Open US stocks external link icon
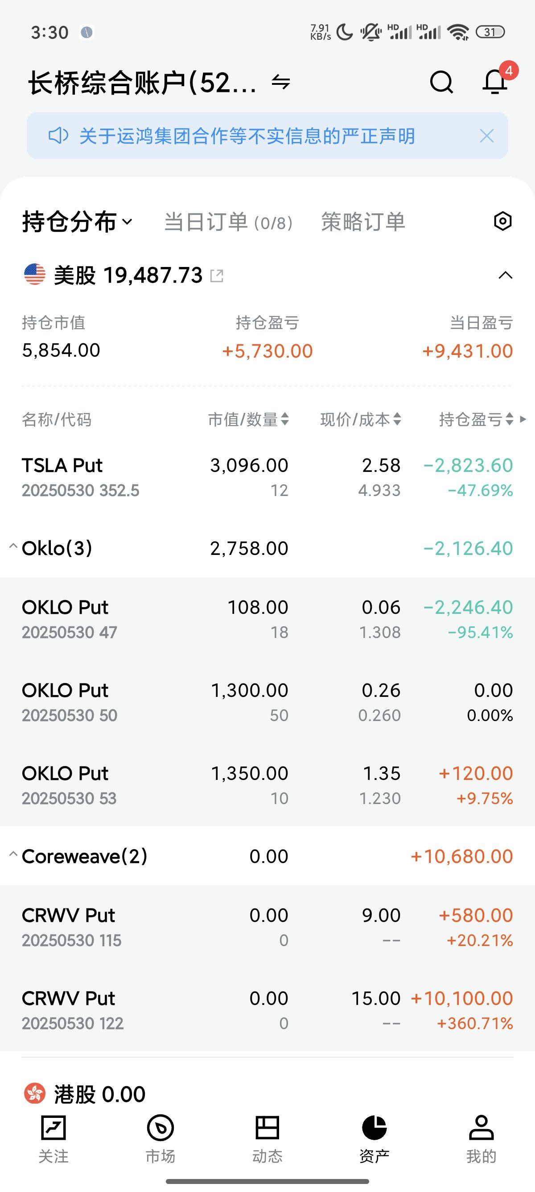 (x=217, y=276)
